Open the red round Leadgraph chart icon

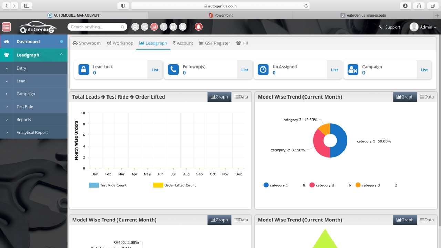click(154, 27)
